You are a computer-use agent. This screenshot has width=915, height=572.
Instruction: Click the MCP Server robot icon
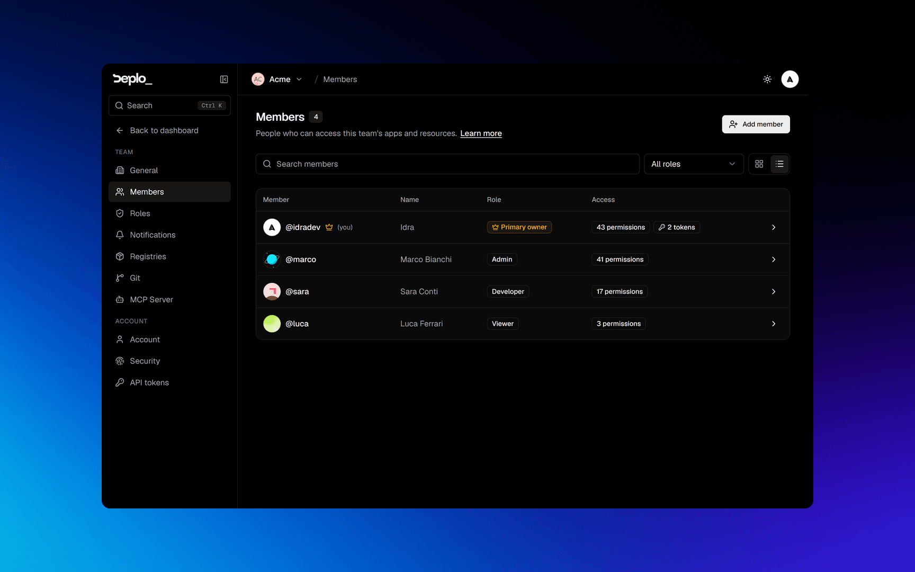pos(120,299)
